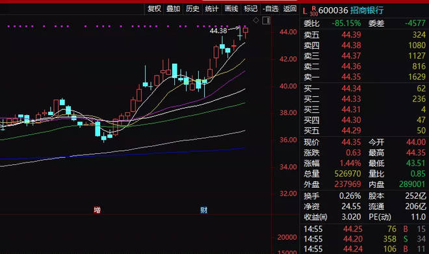
Task: Toggle the side panel layout icon
Action: (266, 21)
